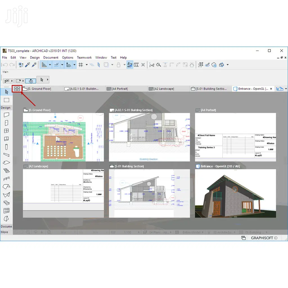The height and width of the screenshot is (288, 288).
Task: Open the Teamwork menu
Action: 84,57
